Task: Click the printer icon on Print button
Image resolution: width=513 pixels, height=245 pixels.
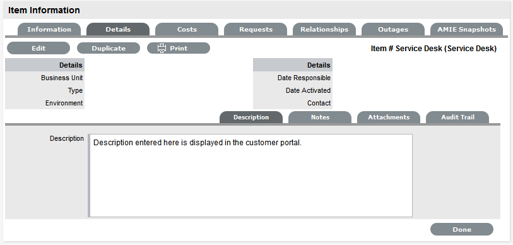Action: click(162, 49)
